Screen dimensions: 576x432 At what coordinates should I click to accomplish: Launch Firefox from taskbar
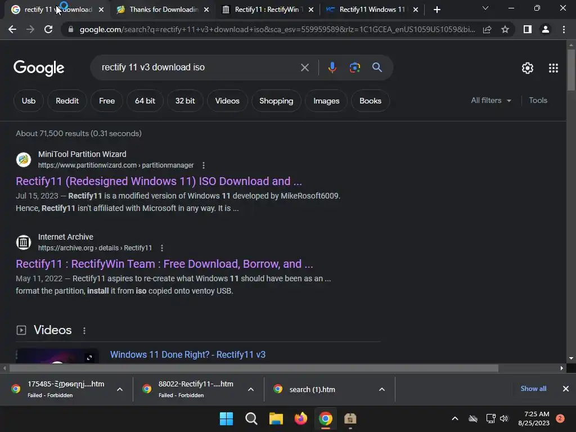point(301,418)
